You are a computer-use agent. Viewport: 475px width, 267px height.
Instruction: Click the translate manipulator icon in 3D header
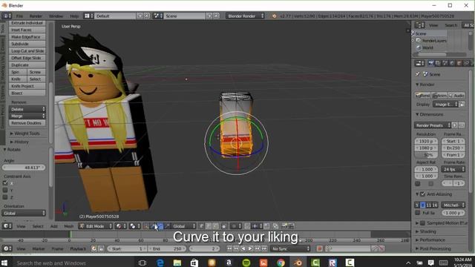[x=153, y=226]
